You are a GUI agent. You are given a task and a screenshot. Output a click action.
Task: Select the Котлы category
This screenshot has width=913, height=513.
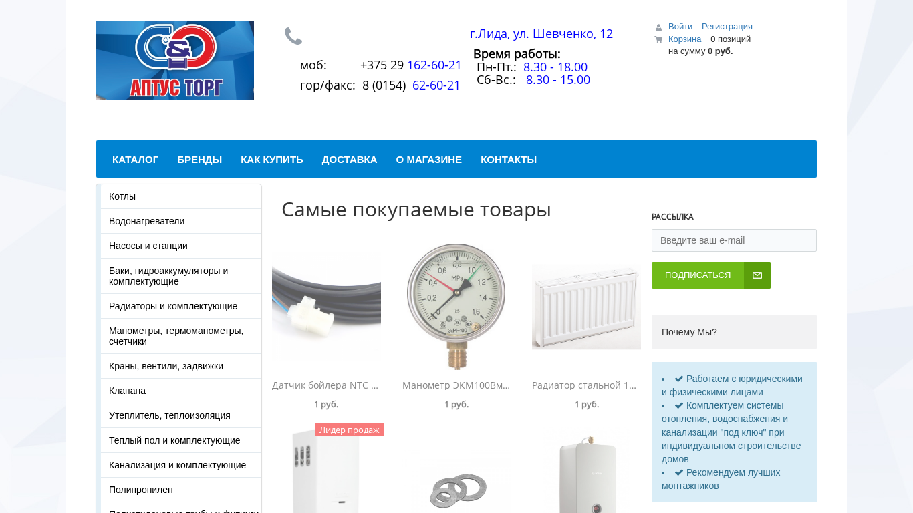(x=180, y=196)
